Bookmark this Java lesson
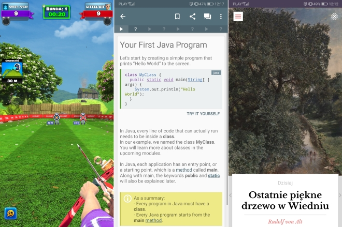 click(x=177, y=17)
